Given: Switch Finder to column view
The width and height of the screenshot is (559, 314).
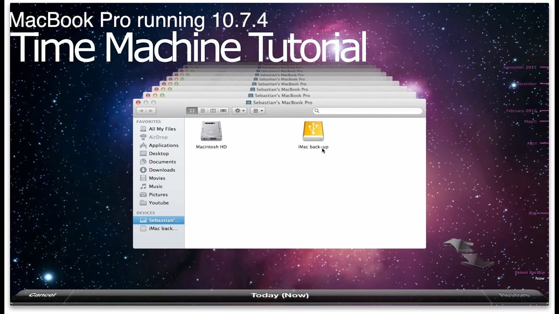Looking at the screenshot, I should pyautogui.click(x=213, y=111).
